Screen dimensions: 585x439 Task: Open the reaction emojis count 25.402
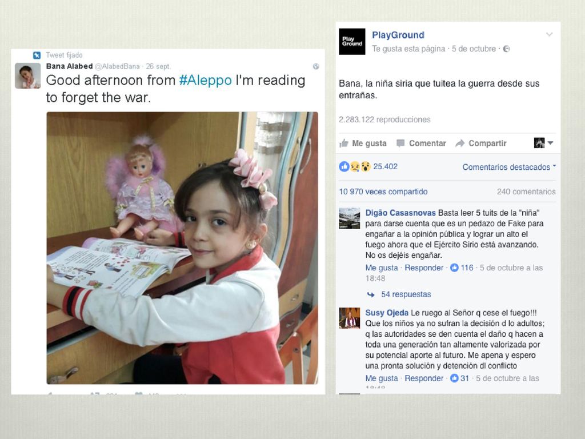coord(368,166)
